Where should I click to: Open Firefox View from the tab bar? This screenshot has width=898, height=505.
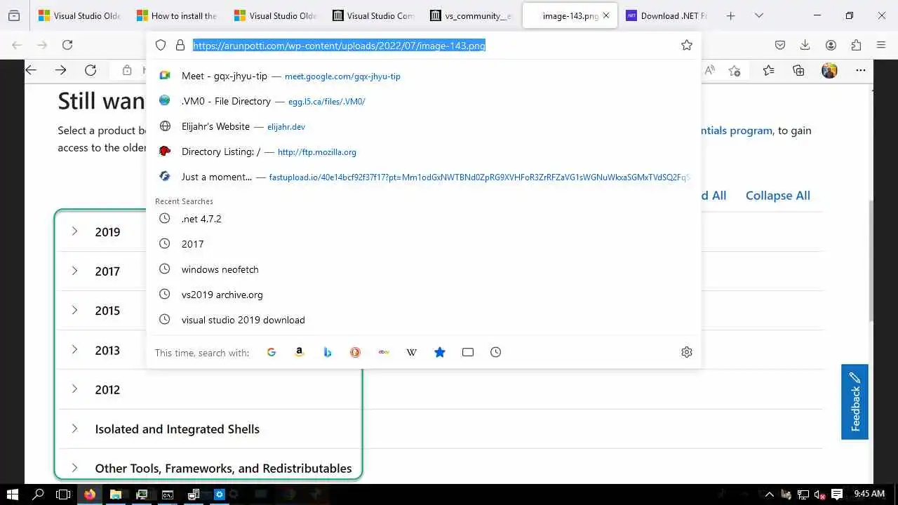14,15
